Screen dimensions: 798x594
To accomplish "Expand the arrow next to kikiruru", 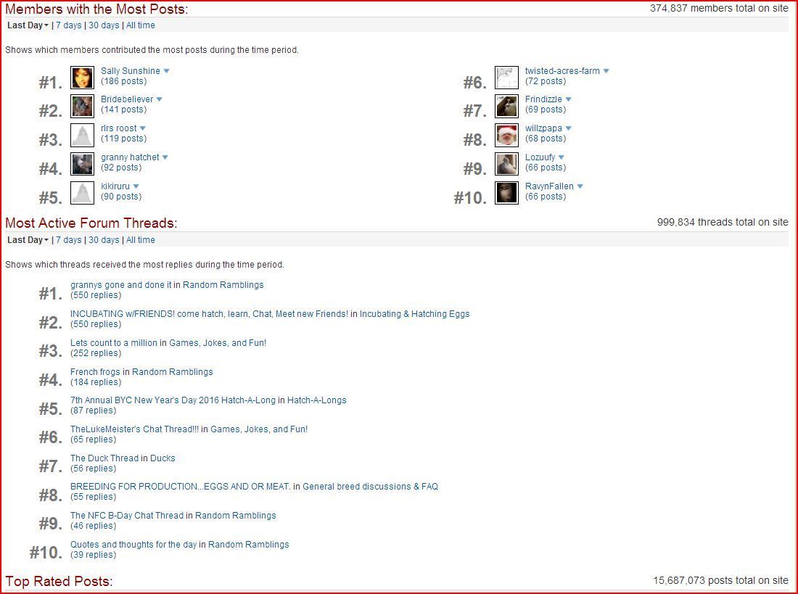I will [136, 186].
